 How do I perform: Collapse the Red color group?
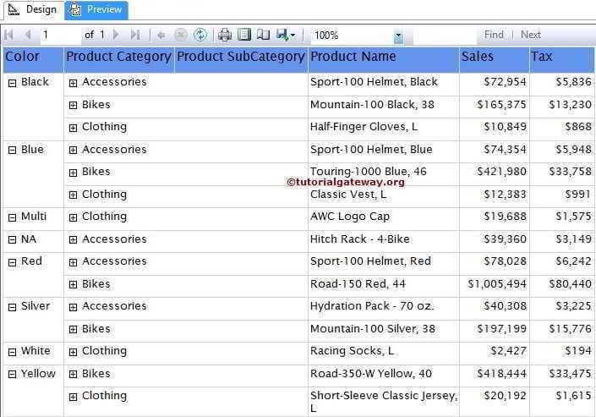coord(12,262)
